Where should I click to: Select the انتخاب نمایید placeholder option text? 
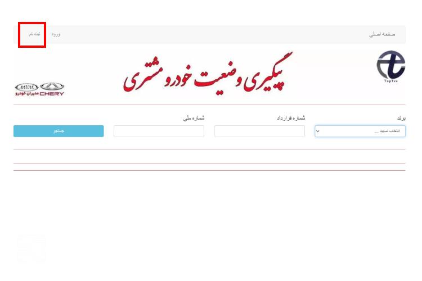387,131
